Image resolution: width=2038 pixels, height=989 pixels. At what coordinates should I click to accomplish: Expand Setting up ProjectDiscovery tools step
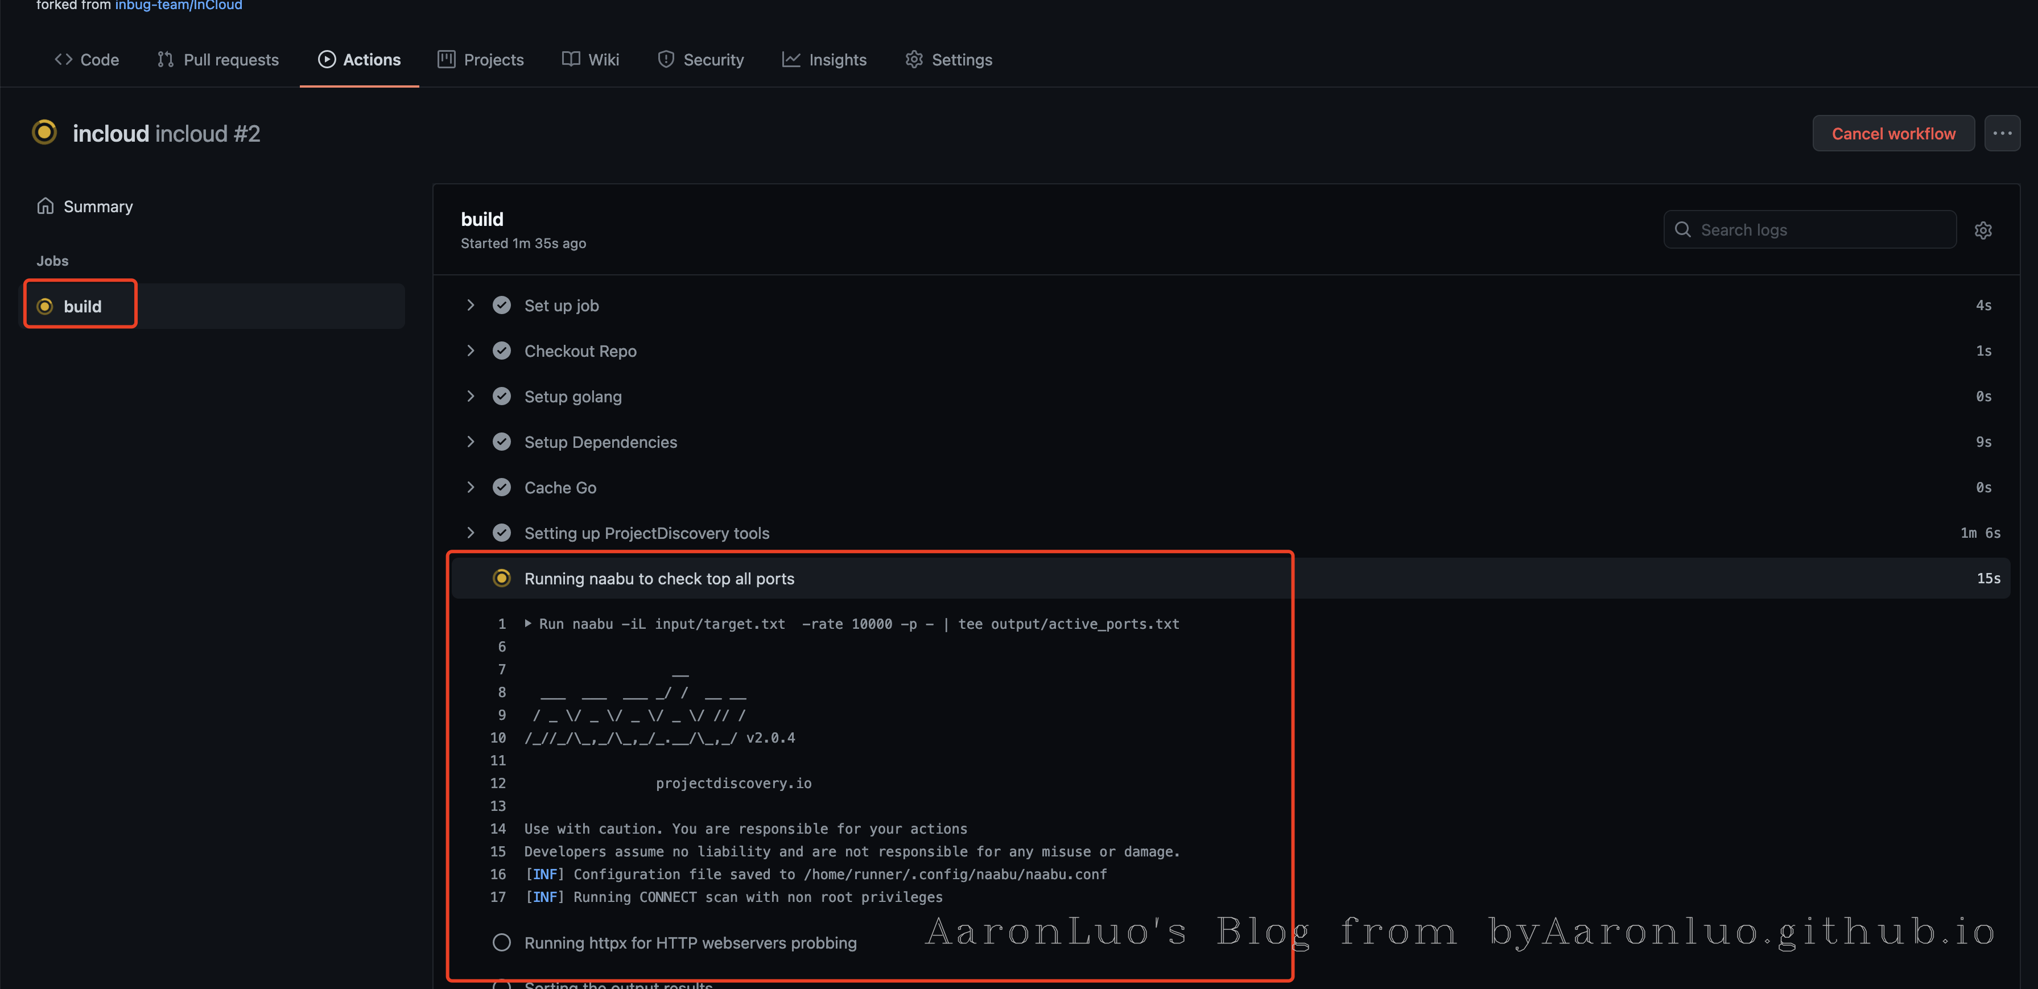471,533
